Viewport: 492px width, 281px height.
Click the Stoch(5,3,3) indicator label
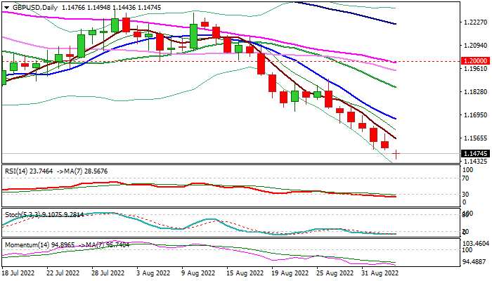click(23, 215)
